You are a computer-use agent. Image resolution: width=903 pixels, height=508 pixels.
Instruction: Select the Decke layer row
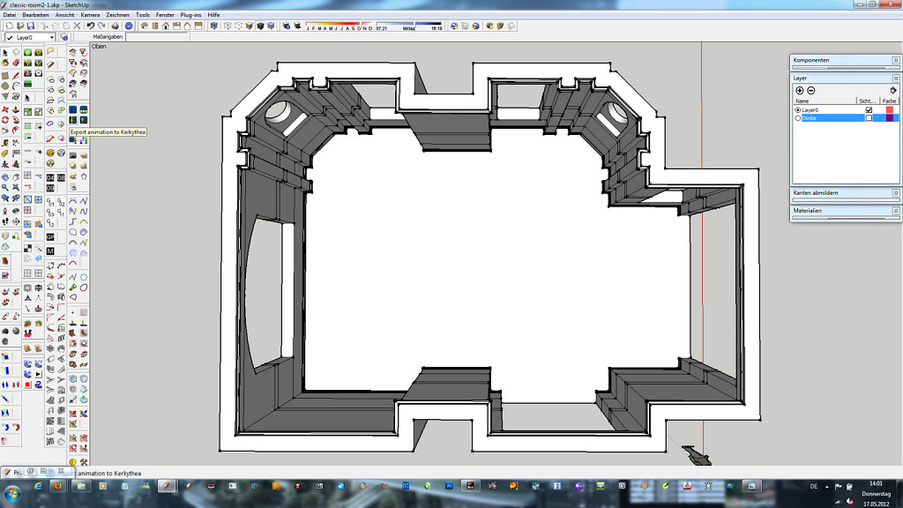click(846, 118)
